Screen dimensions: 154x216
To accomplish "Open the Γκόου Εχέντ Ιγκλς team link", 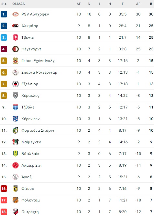I will tap(38, 61).
